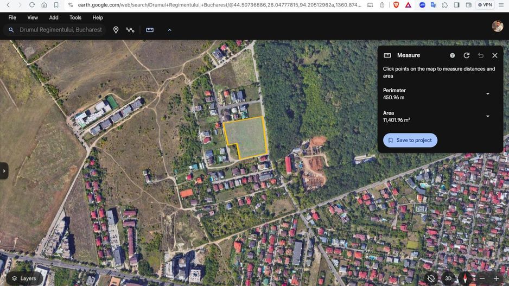Open help in the Measure panel
509x286 pixels.
coord(453,55)
